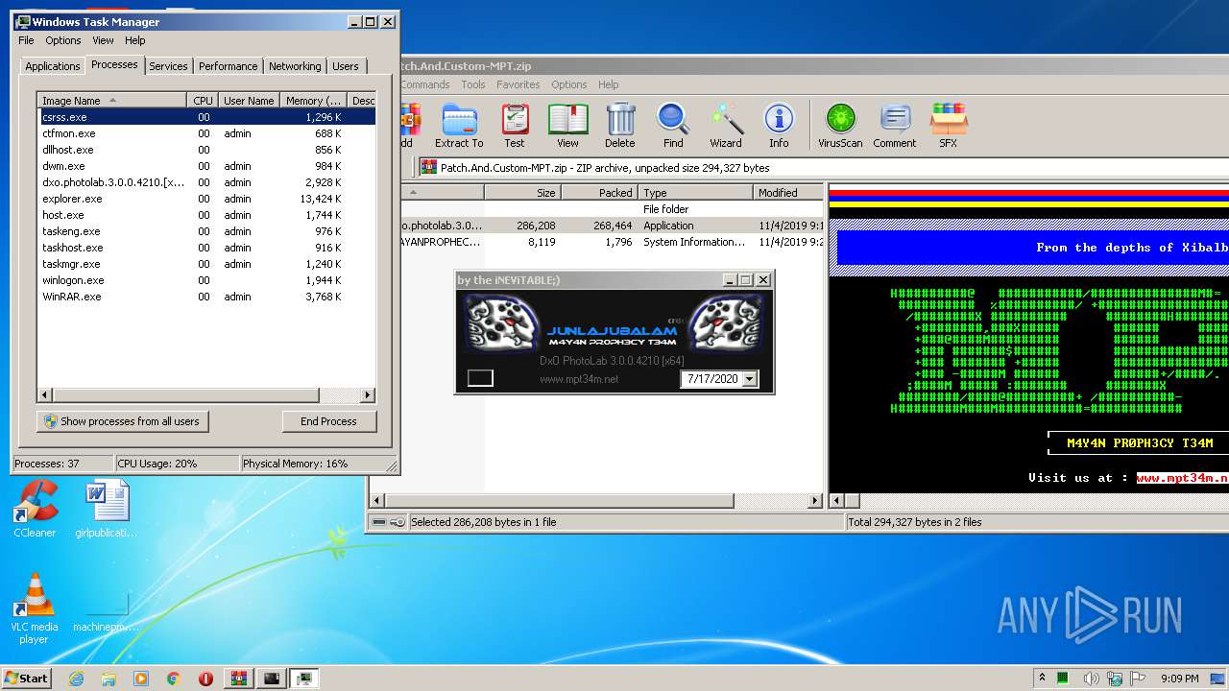Select WinRAR.exe process row
The width and height of the screenshot is (1229, 691).
[x=205, y=297]
